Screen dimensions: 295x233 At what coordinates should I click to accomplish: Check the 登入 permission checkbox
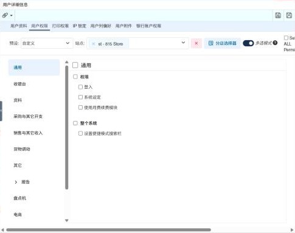pyautogui.click(x=80, y=87)
